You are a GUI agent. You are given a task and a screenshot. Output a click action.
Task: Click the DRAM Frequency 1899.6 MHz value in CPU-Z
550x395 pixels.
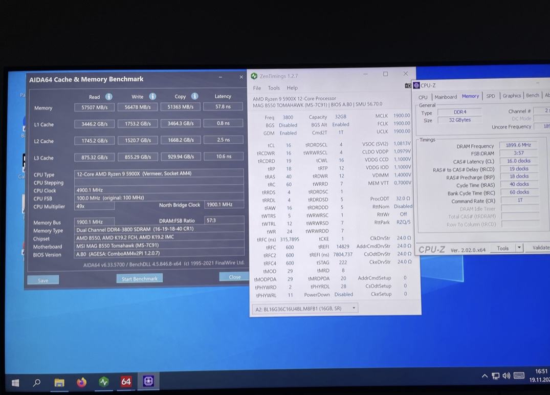click(518, 145)
